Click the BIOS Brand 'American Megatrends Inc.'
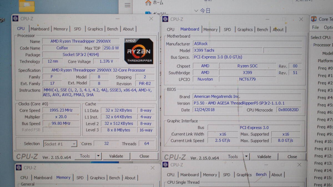Viewport: 333px width, 187px height. 247,96
